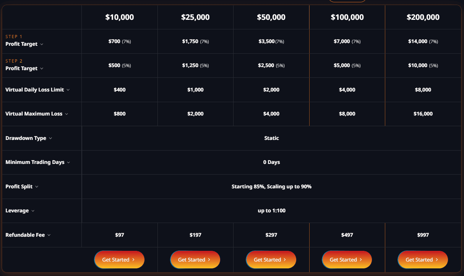
Task: Click the $997 refundable fee cell
Action: point(423,235)
